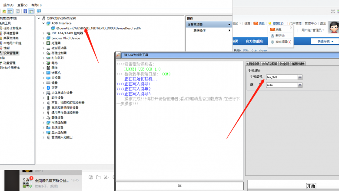Click the 计算机 computer icon
Viewport: 339px width, 191px height.
click(x=48, y=73)
